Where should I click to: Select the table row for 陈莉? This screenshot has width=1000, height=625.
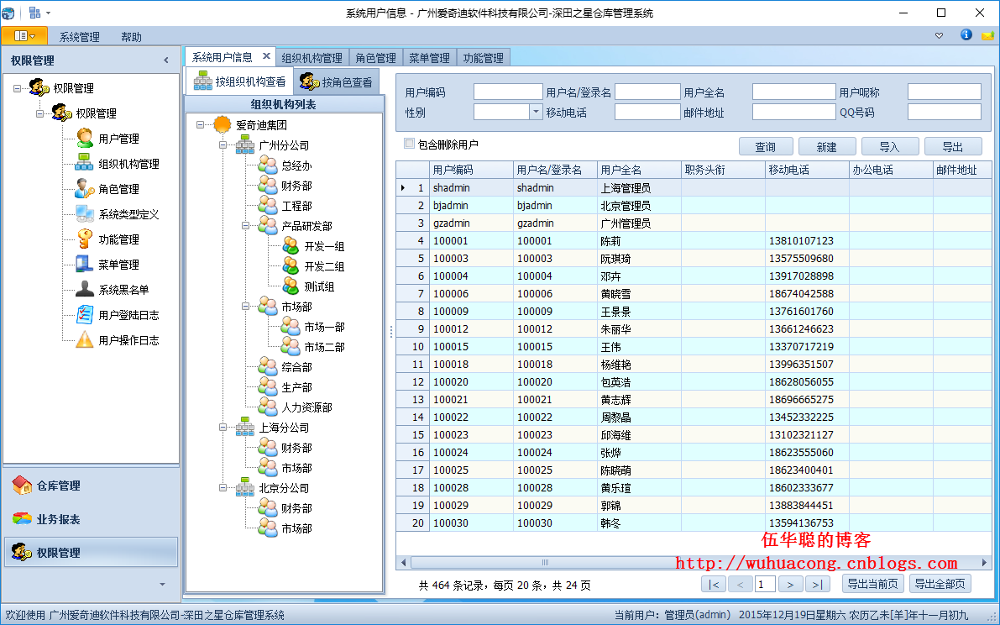[694, 240]
